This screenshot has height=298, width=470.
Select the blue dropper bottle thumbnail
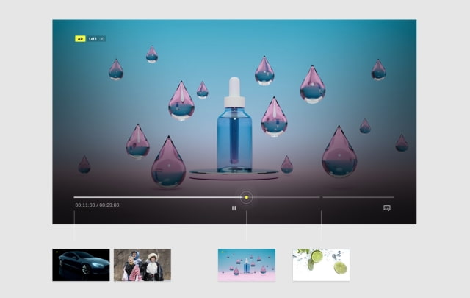click(x=247, y=265)
